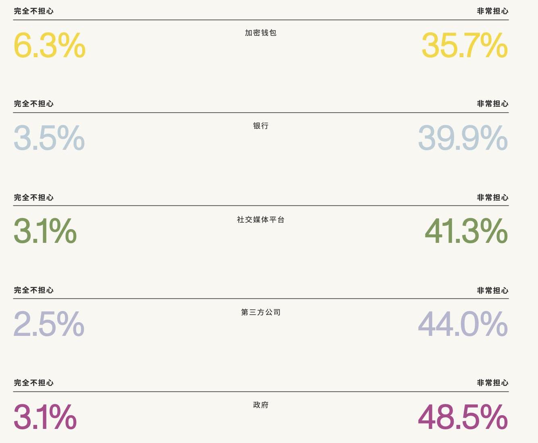Screen dimensions: 538x443
Task: Click 完全不担心 heading above 2.5%
Action: (x=34, y=290)
